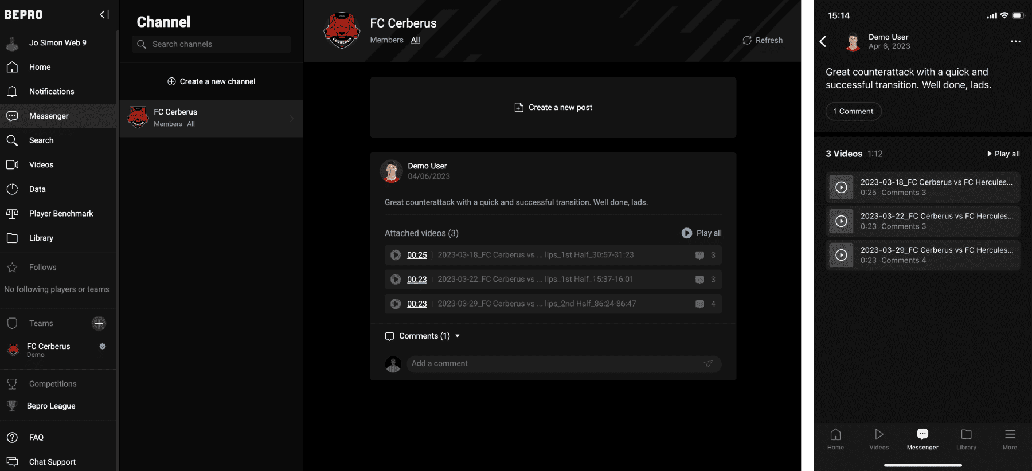1032x471 pixels.
Task: Focus the Search channels field
Action: click(x=212, y=44)
